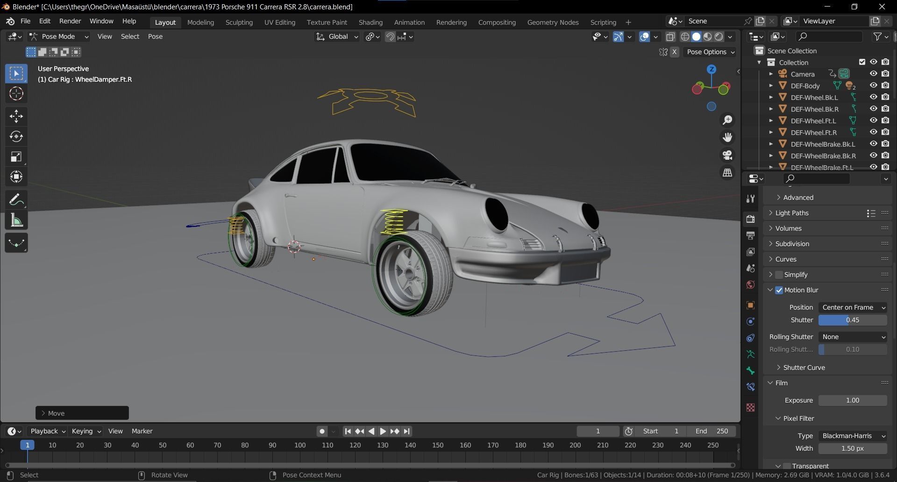Disable DEF-Wheel.Ft.R in renders
The image size is (897, 482).
tap(885, 132)
